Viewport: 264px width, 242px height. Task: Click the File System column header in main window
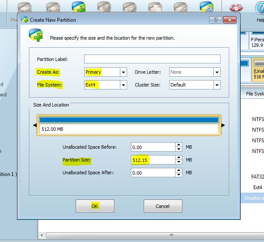253,94
